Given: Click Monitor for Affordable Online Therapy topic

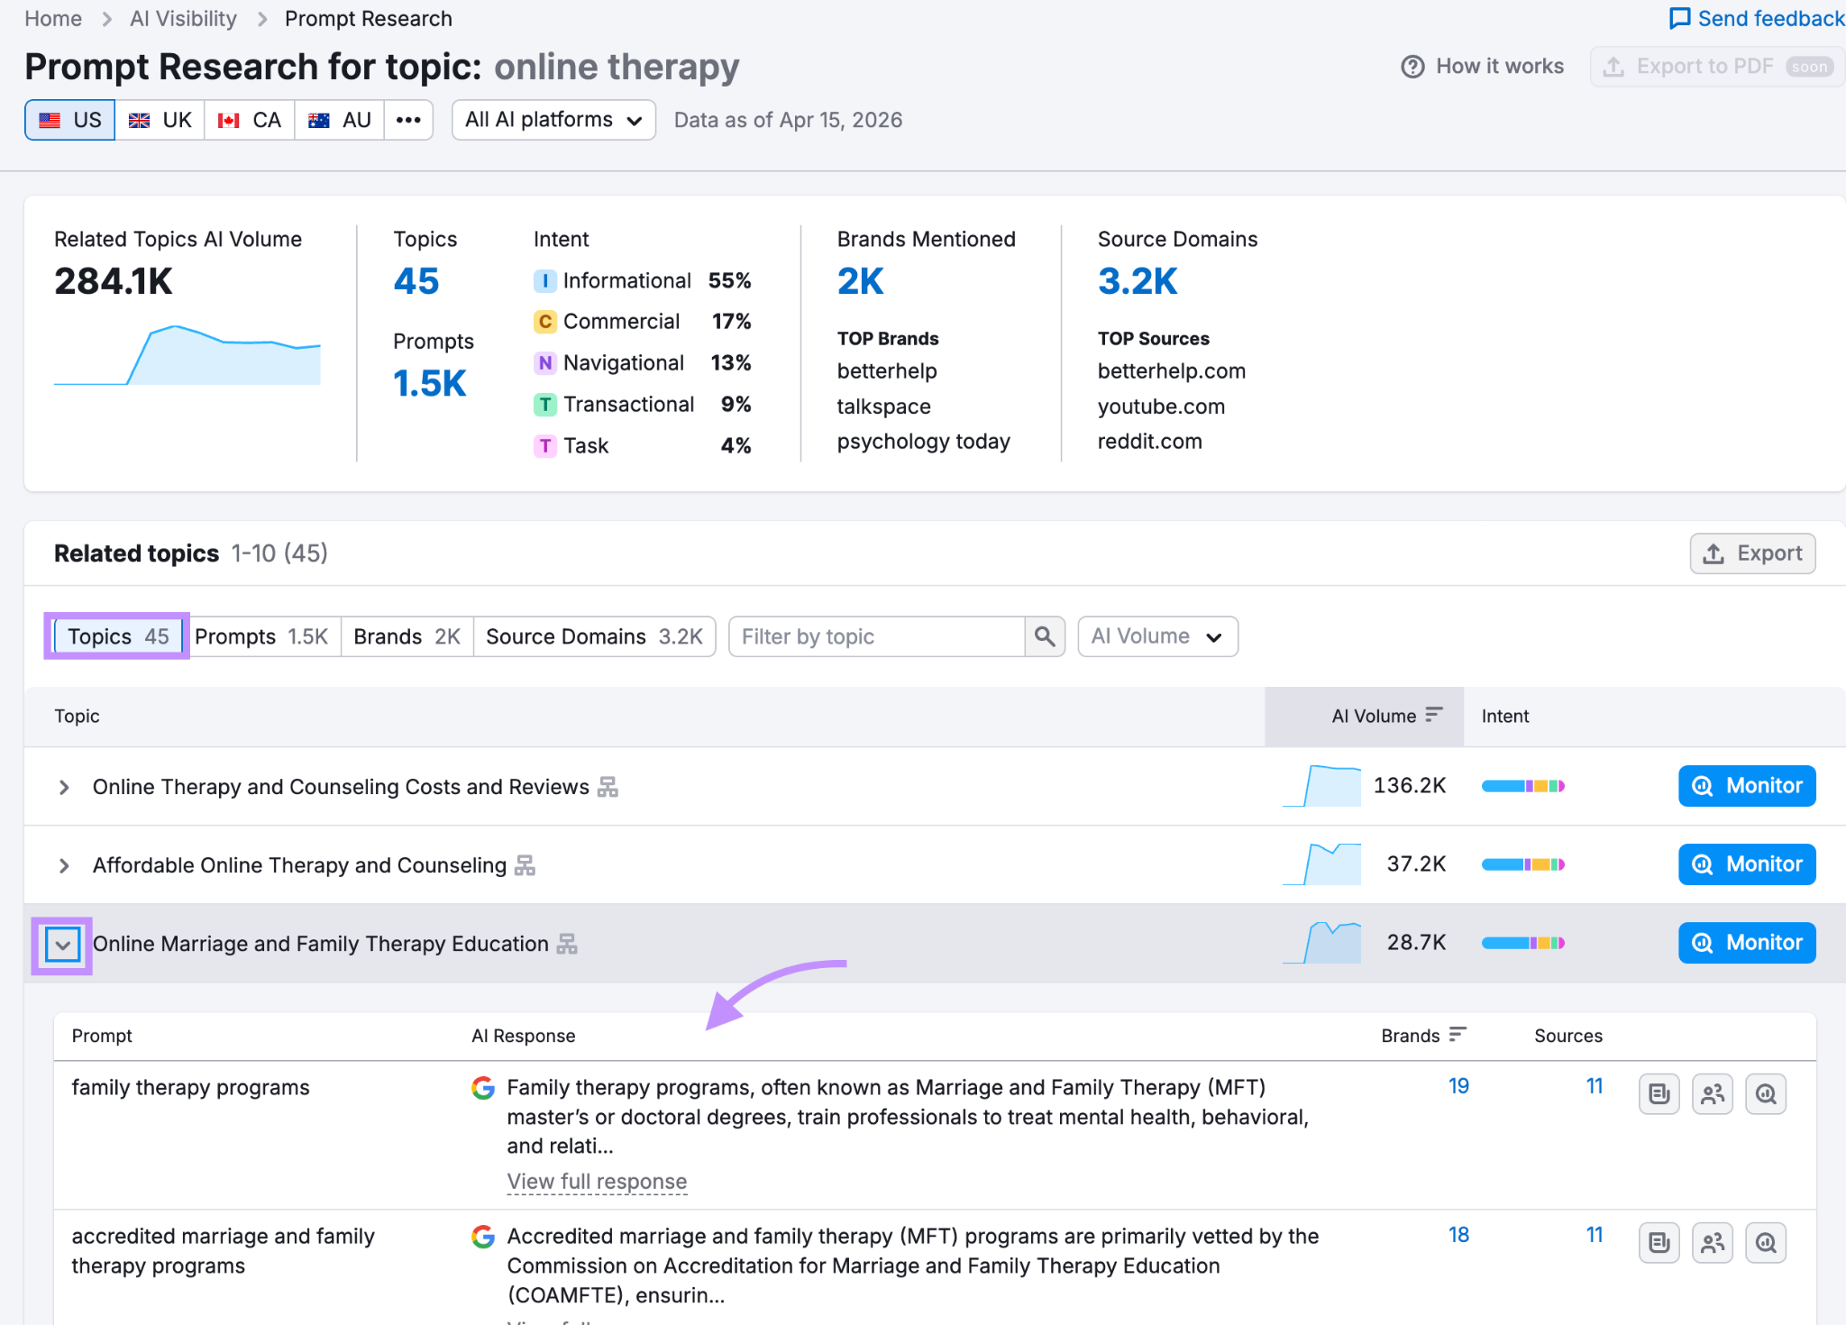Looking at the screenshot, I should pos(1746,864).
